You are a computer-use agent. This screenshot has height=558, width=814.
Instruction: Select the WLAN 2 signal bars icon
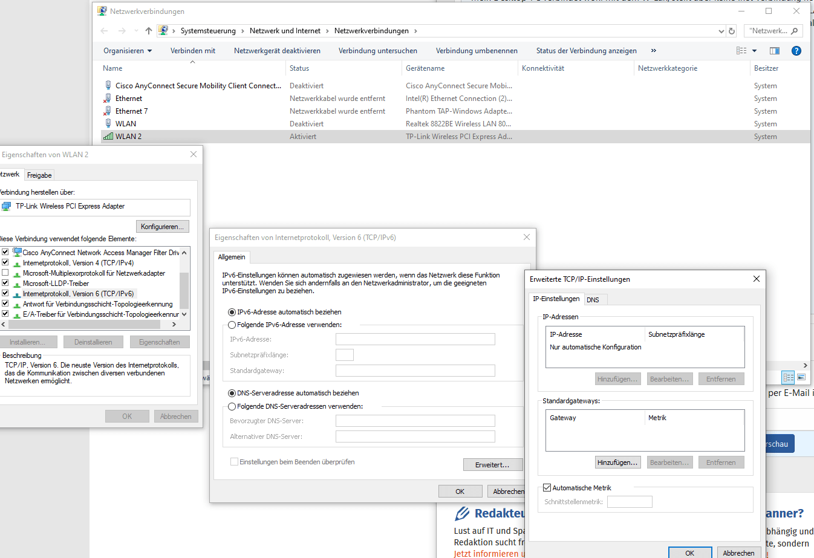coord(108,137)
